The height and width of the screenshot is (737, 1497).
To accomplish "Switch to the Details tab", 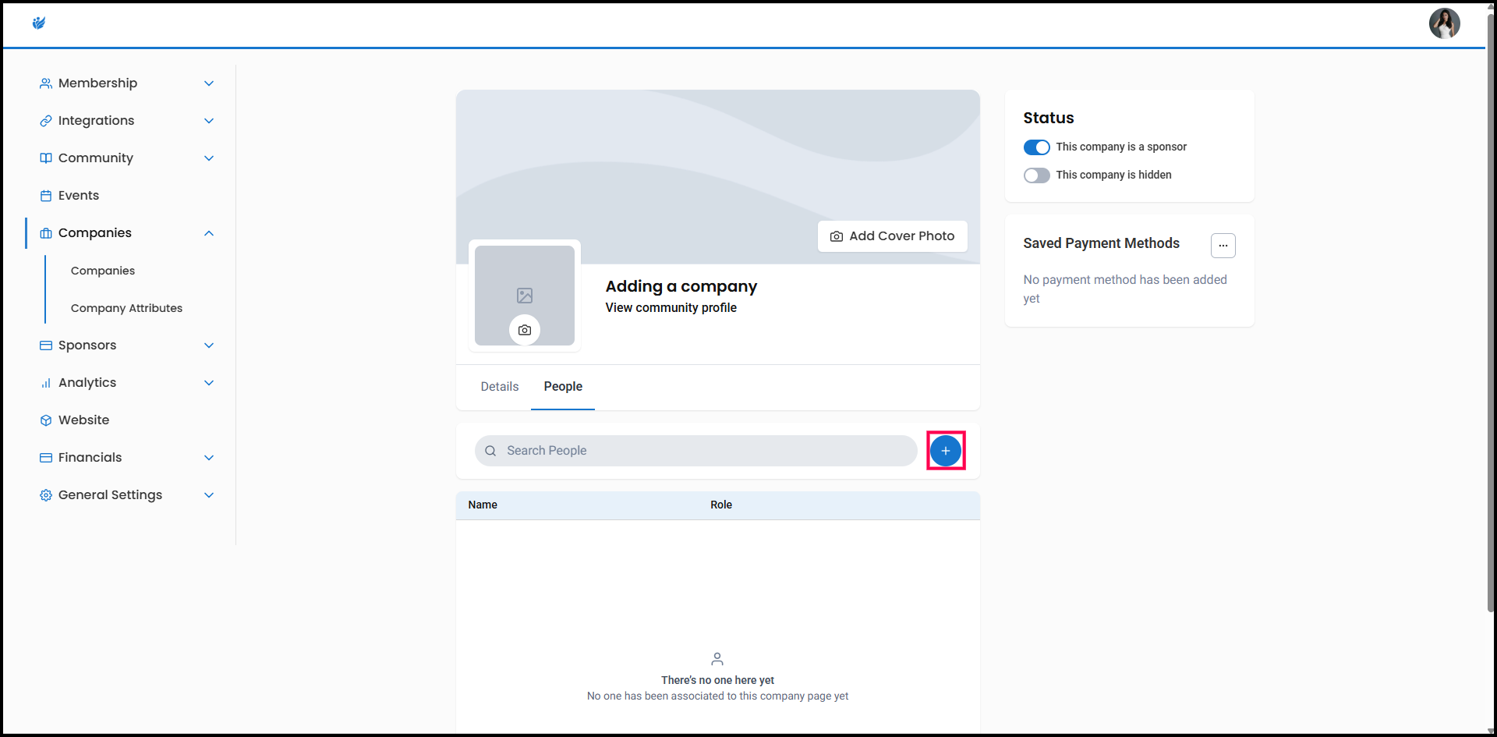I will (x=499, y=387).
